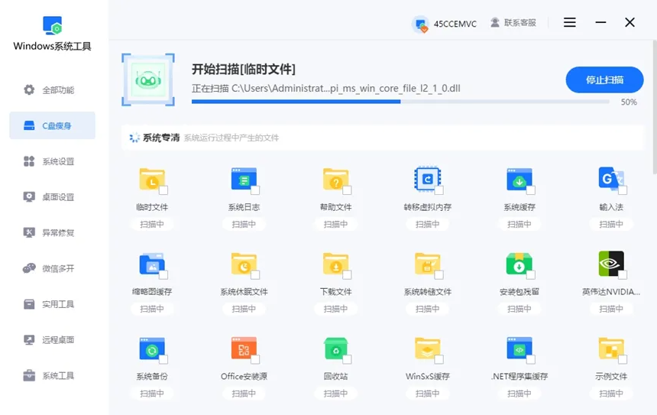Image resolution: width=657 pixels, height=415 pixels.
Task: Click 扫描中 status under 系统备份
Action: pos(152,394)
